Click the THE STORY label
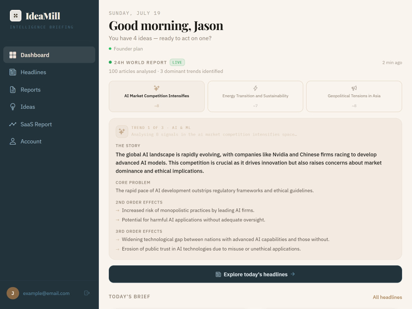 pos(128,145)
